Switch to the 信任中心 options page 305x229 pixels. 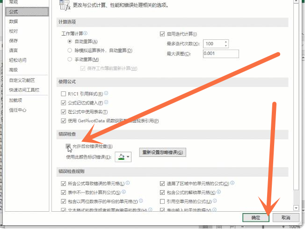point(18,110)
